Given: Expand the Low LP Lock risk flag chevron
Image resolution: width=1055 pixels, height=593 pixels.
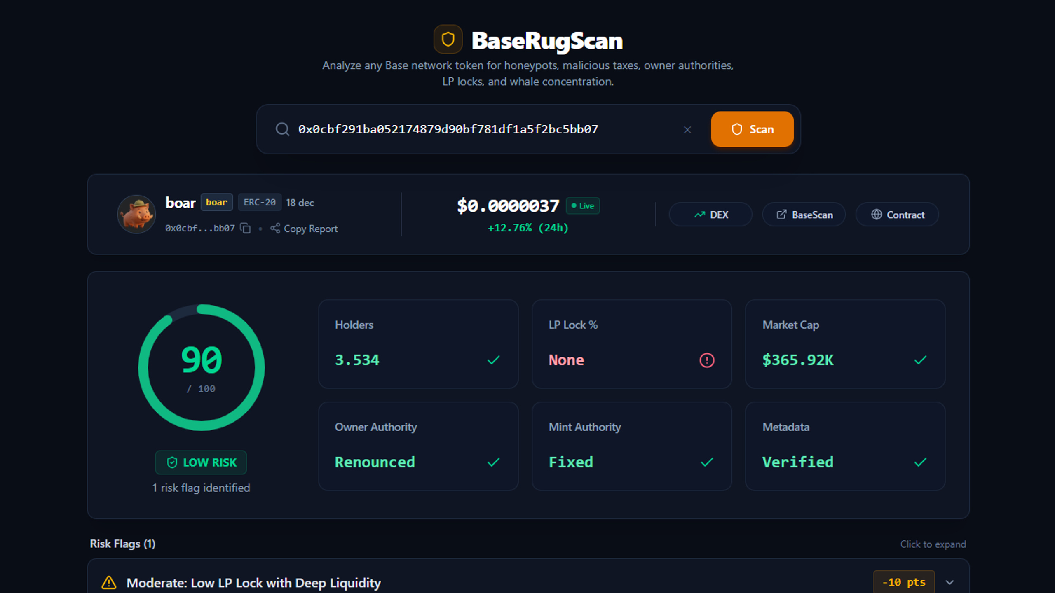Looking at the screenshot, I should coord(950,582).
